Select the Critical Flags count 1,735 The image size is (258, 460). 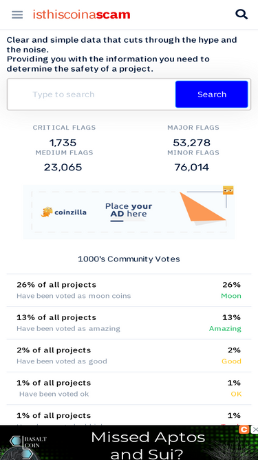(63, 143)
